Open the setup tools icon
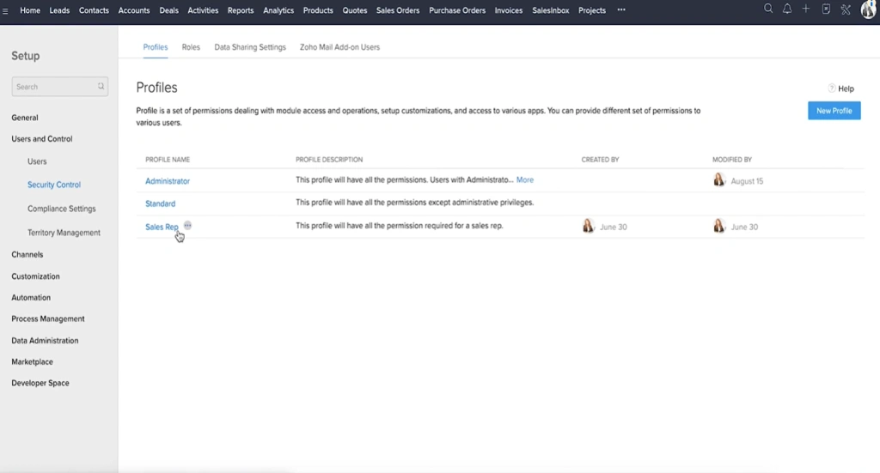The height and width of the screenshot is (473, 880). point(846,9)
